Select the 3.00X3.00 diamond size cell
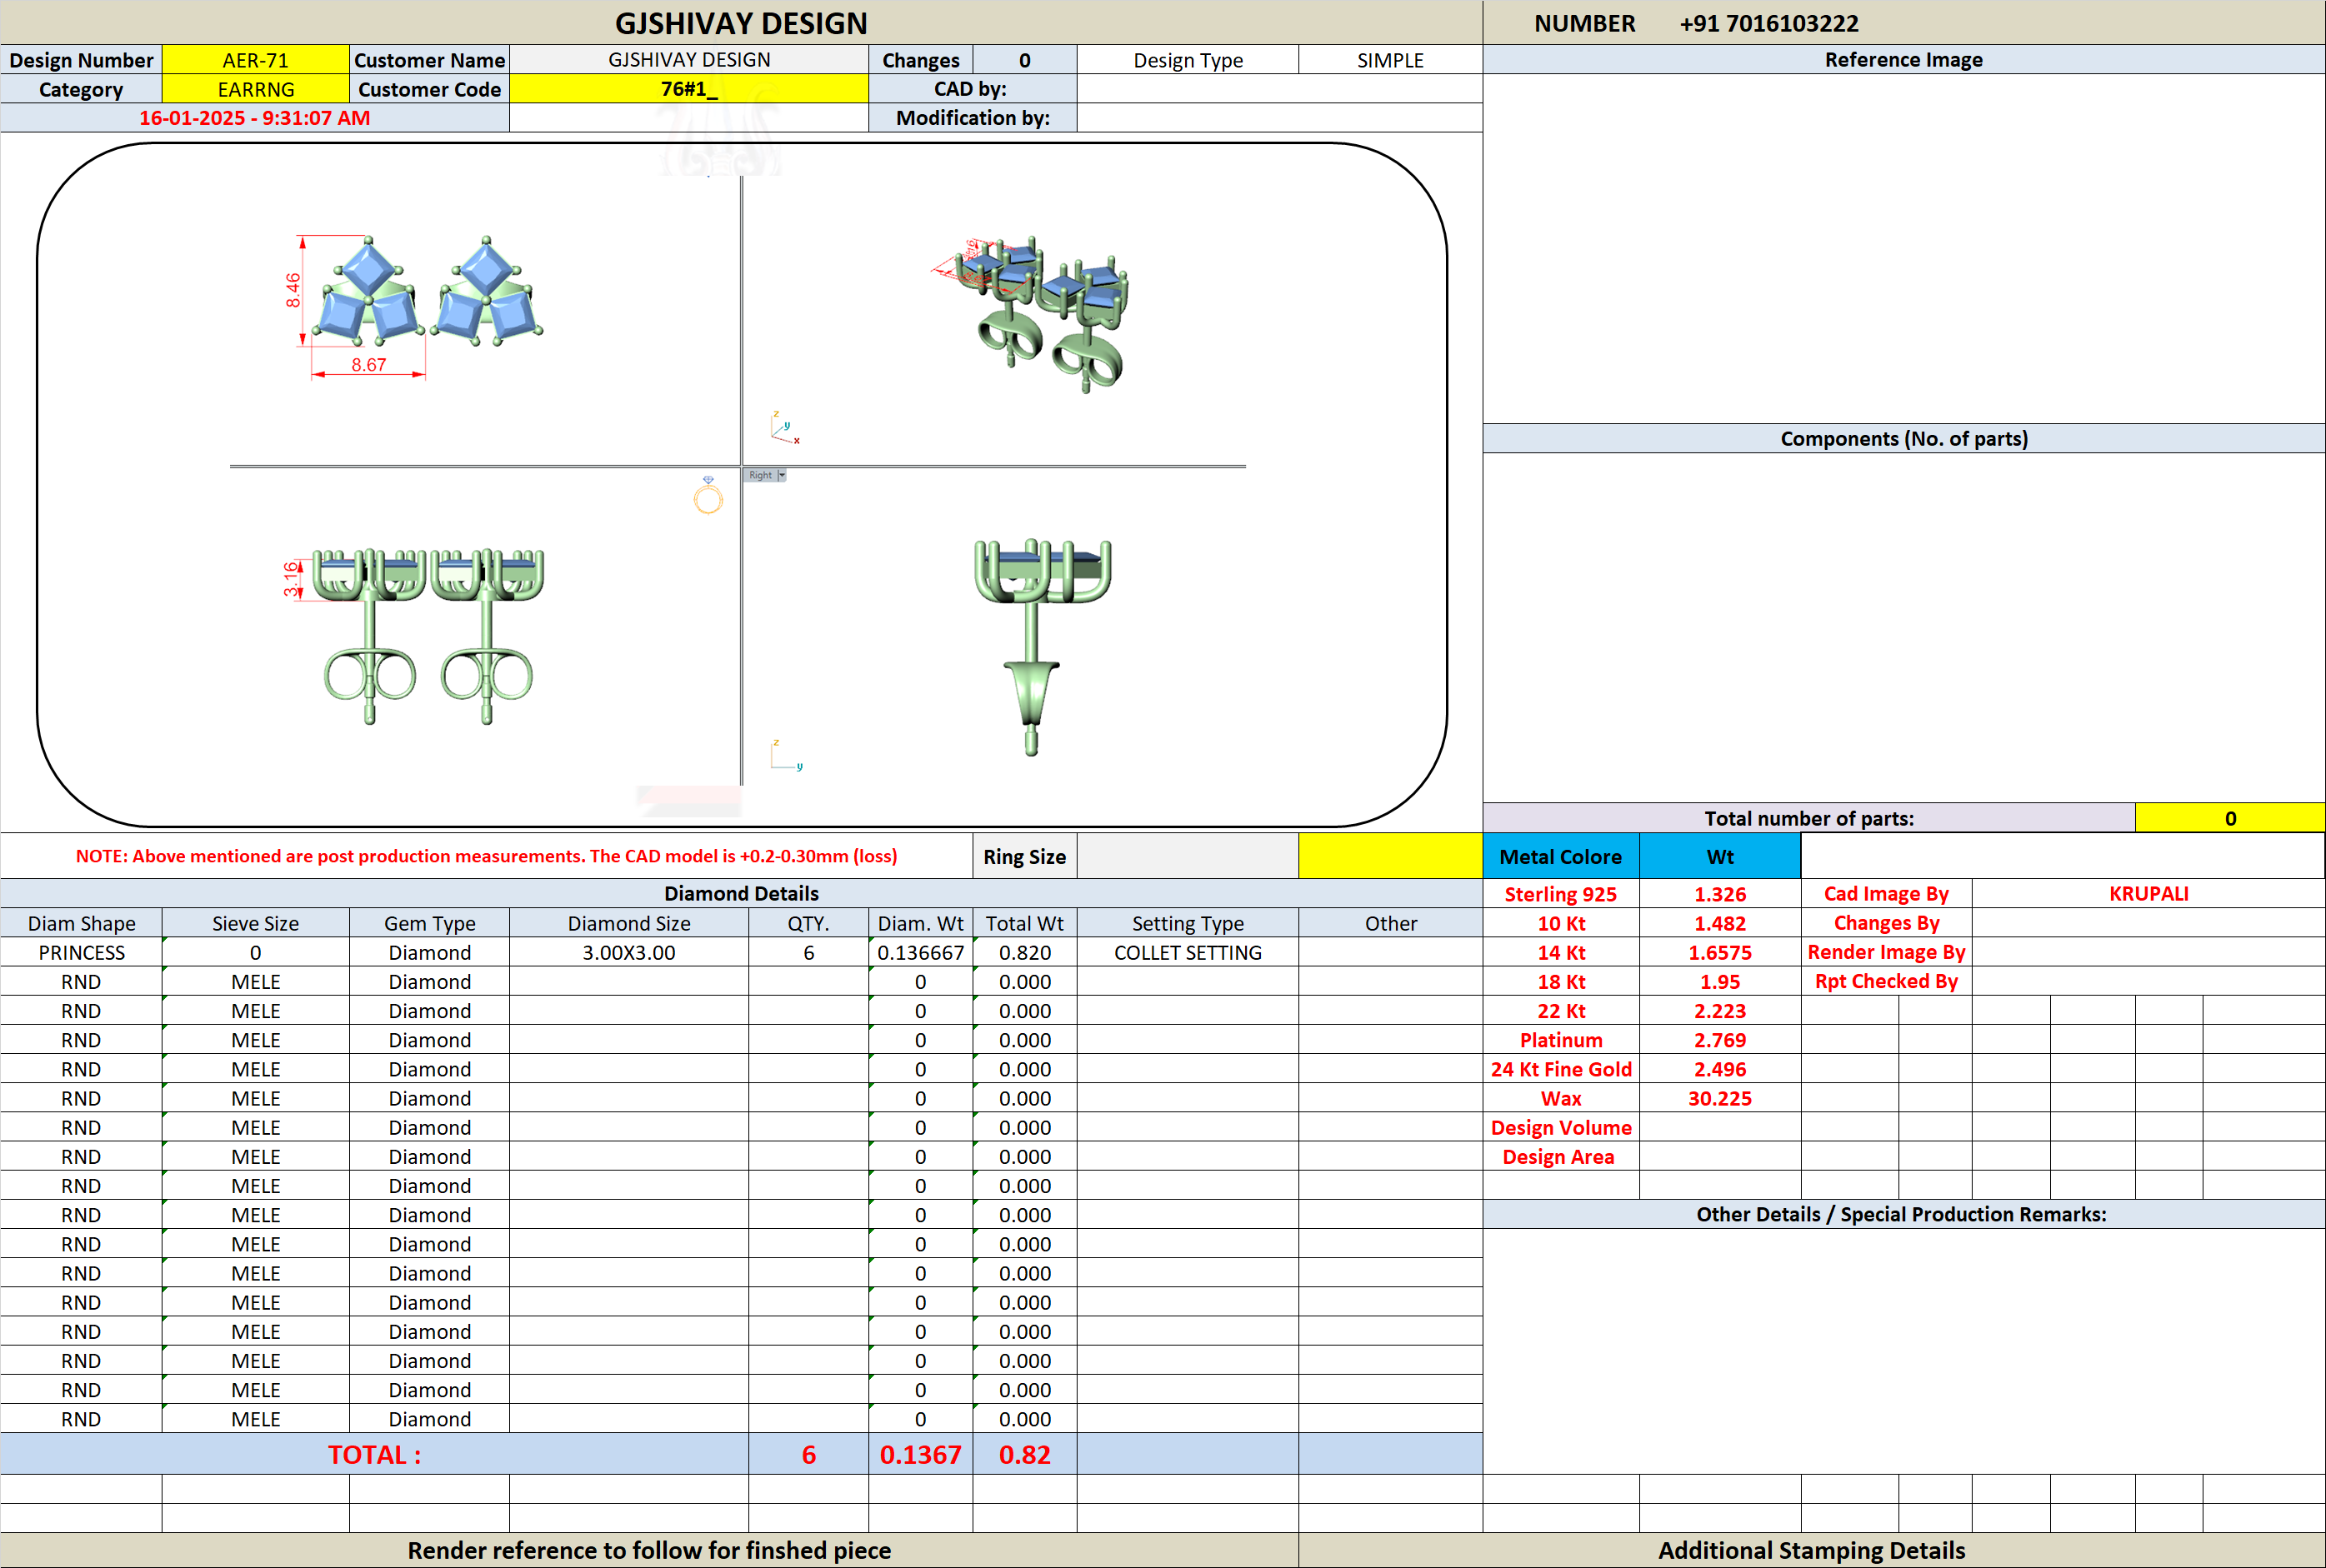Screen dimensions: 2326x1568 pos(629,953)
